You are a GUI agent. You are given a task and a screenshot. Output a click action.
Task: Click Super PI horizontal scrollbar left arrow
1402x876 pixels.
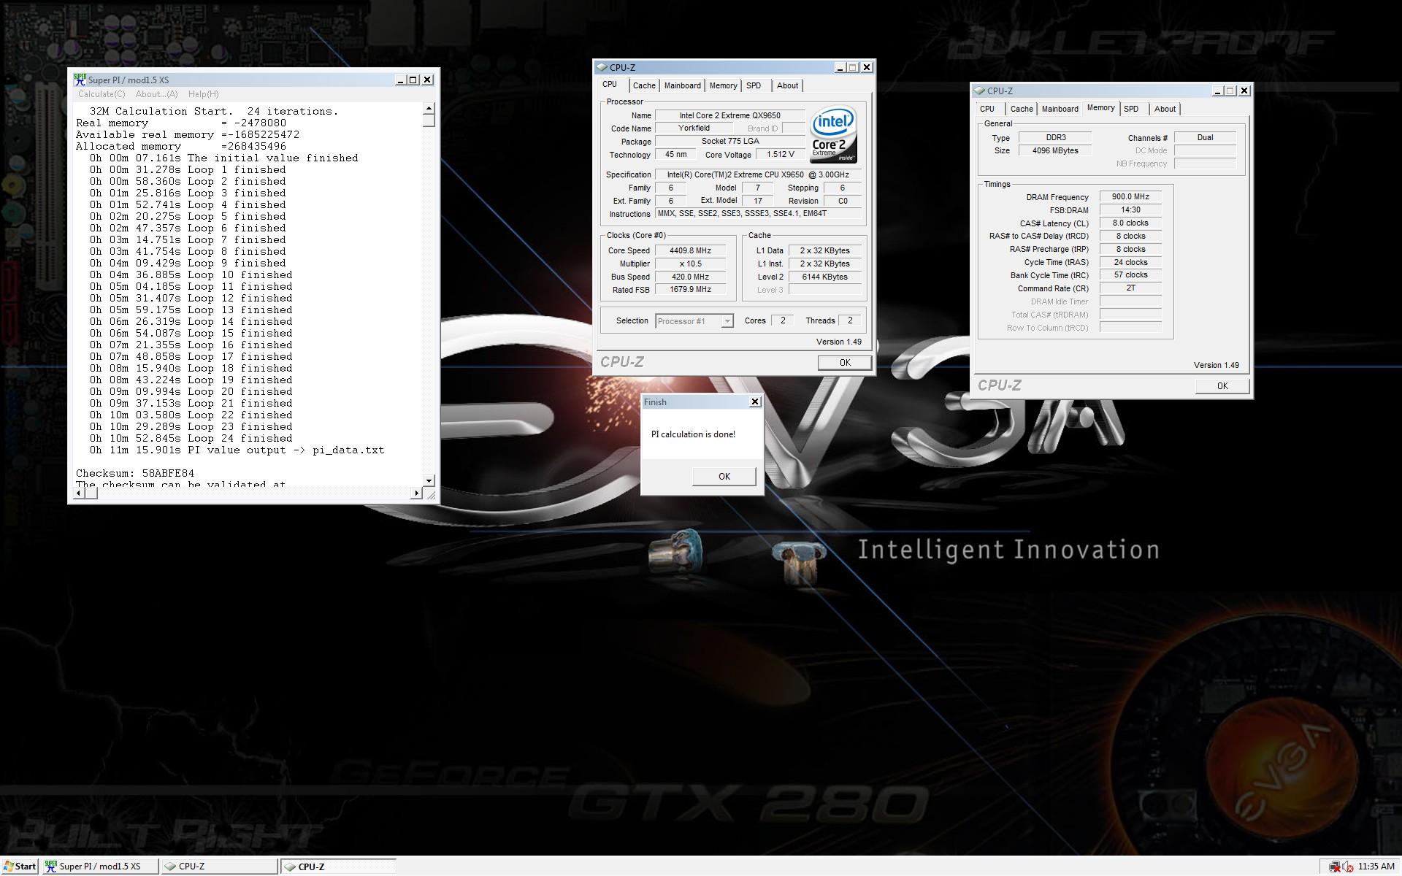pyautogui.click(x=80, y=493)
